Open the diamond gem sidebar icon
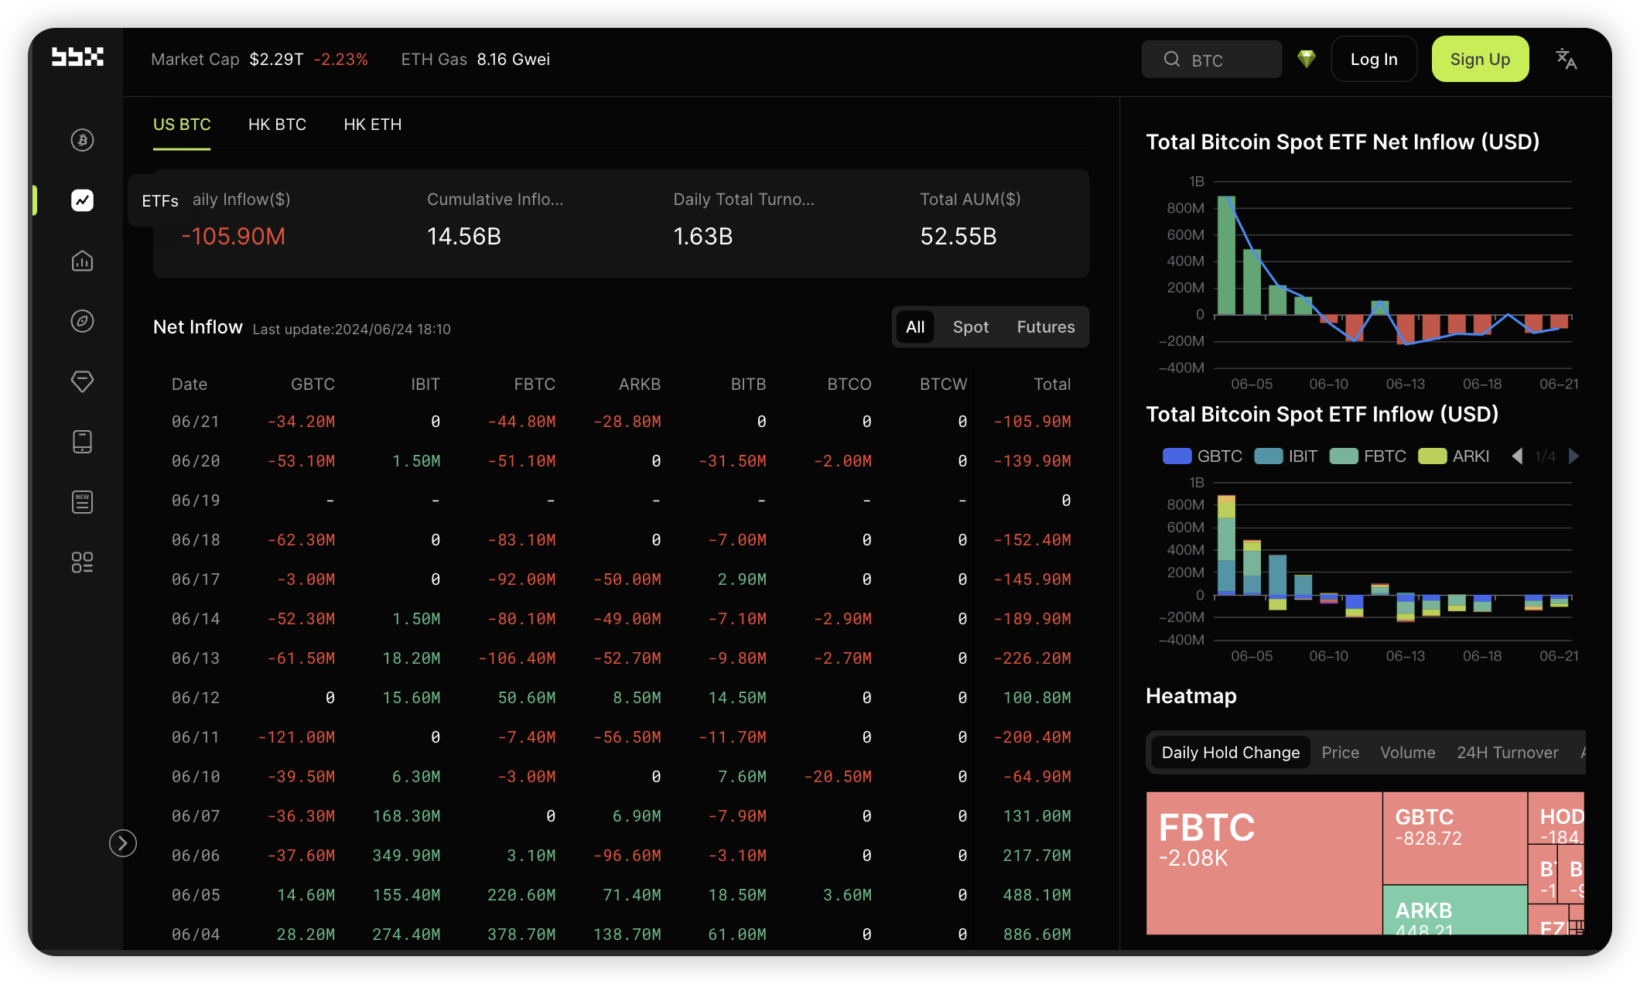The height and width of the screenshot is (984, 1640). pos(82,381)
